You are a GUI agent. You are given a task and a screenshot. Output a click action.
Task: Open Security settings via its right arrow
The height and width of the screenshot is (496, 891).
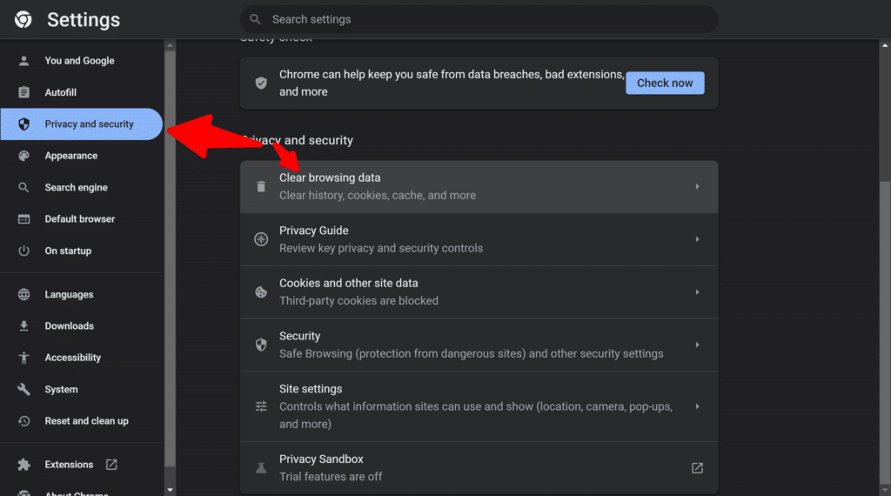click(x=697, y=345)
